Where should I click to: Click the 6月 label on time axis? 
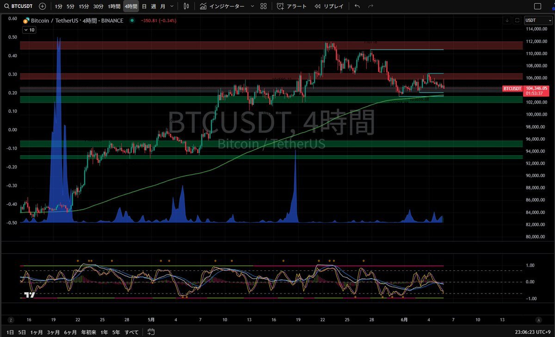tap(403, 319)
